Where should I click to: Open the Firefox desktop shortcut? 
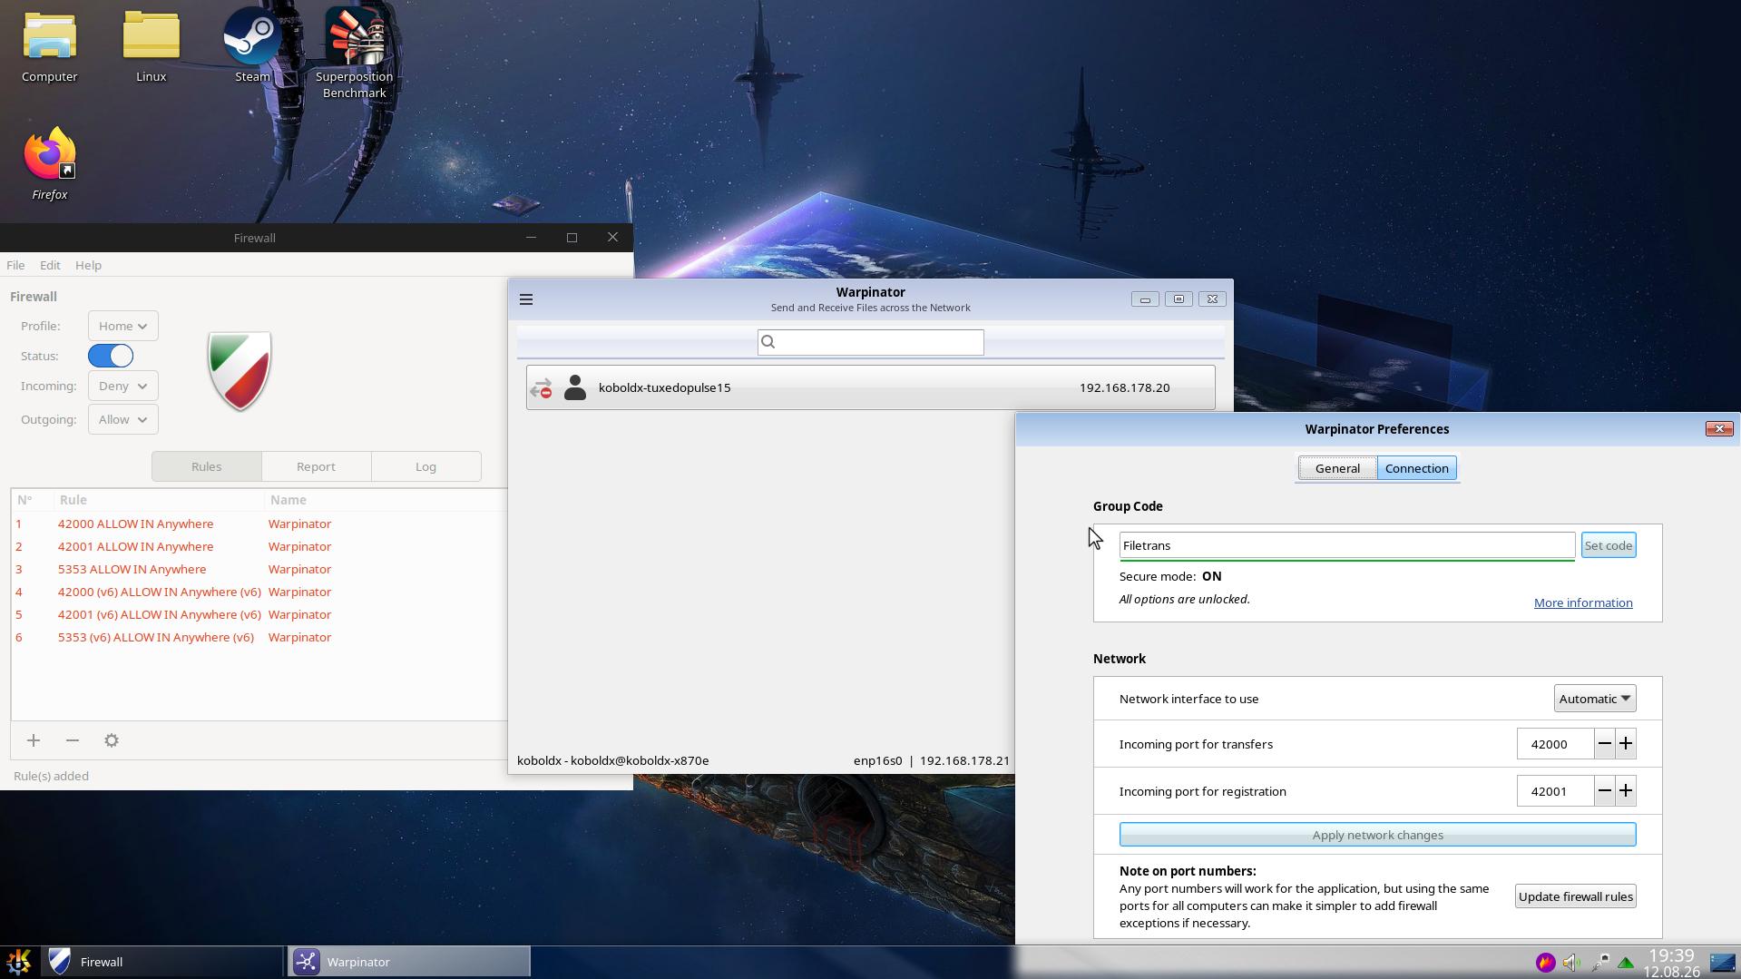point(49,163)
